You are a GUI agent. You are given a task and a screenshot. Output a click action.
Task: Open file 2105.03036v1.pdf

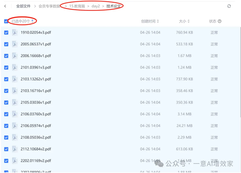[x=36, y=103]
